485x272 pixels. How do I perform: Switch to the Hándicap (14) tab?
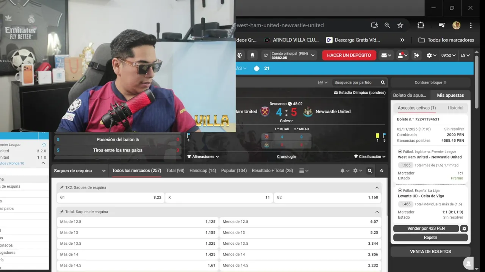(203, 171)
